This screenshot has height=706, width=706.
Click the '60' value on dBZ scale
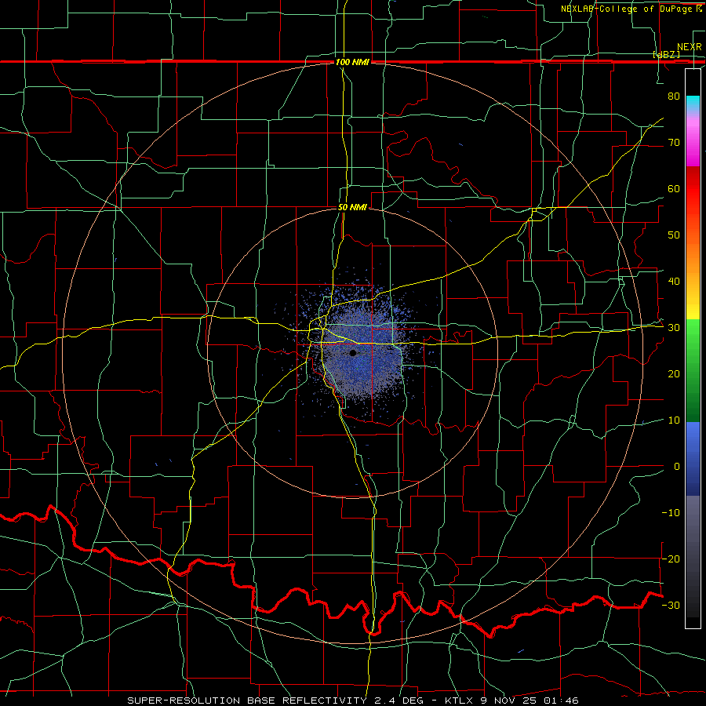(674, 188)
